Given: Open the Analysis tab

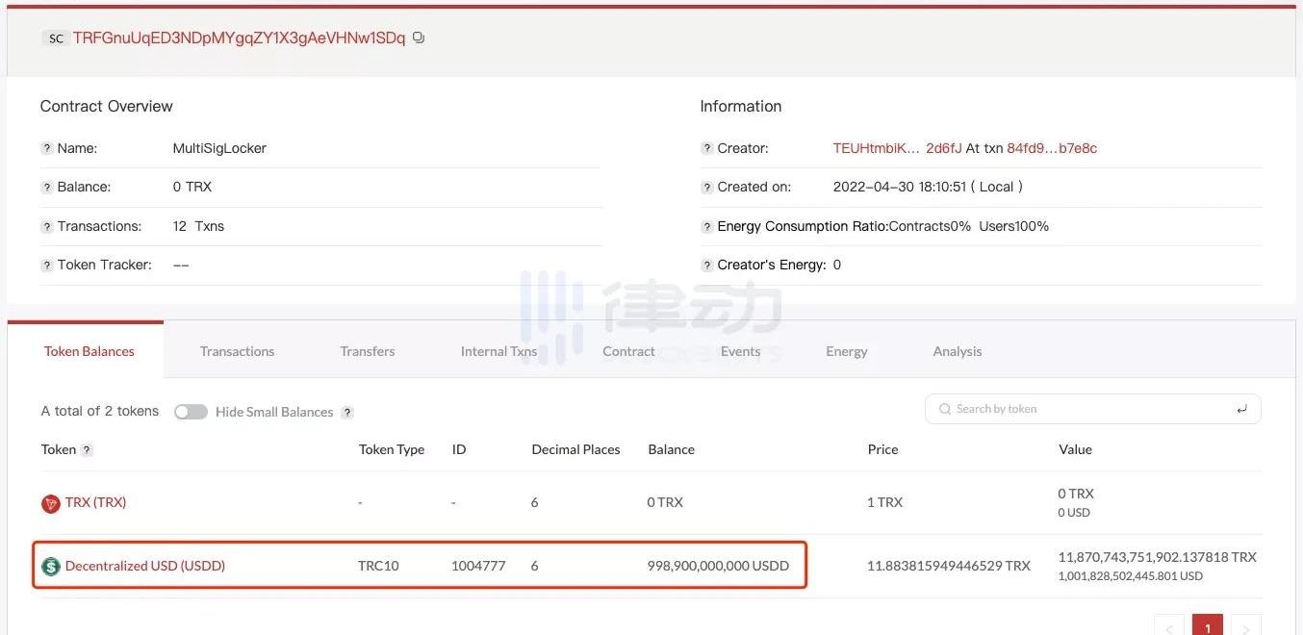Looking at the screenshot, I should coord(957,352).
